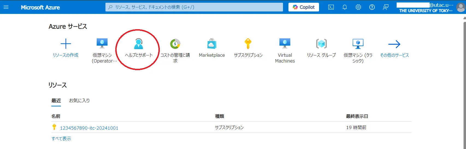Screen dimensions: 466x149
Task: Open the hamburger portal menu
Action: click(x=6, y=7)
